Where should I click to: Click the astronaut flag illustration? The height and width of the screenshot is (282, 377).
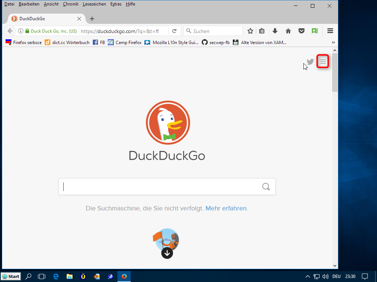pyautogui.click(x=166, y=239)
